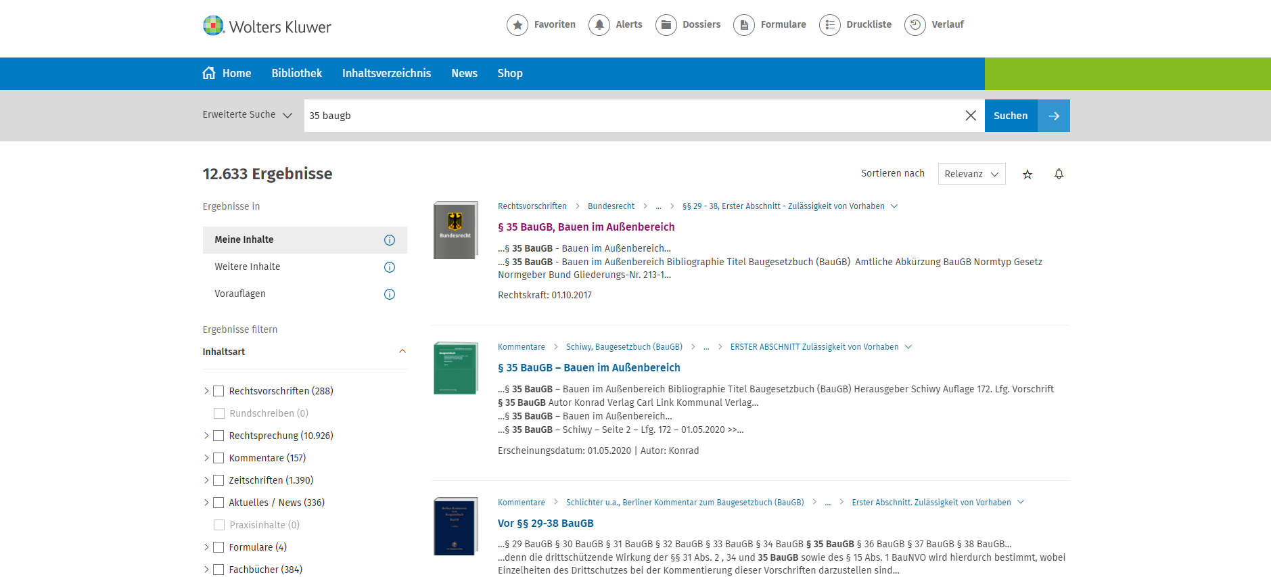Open the Druckliste list icon
This screenshot has width=1271, height=577.
click(x=829, y=25)
